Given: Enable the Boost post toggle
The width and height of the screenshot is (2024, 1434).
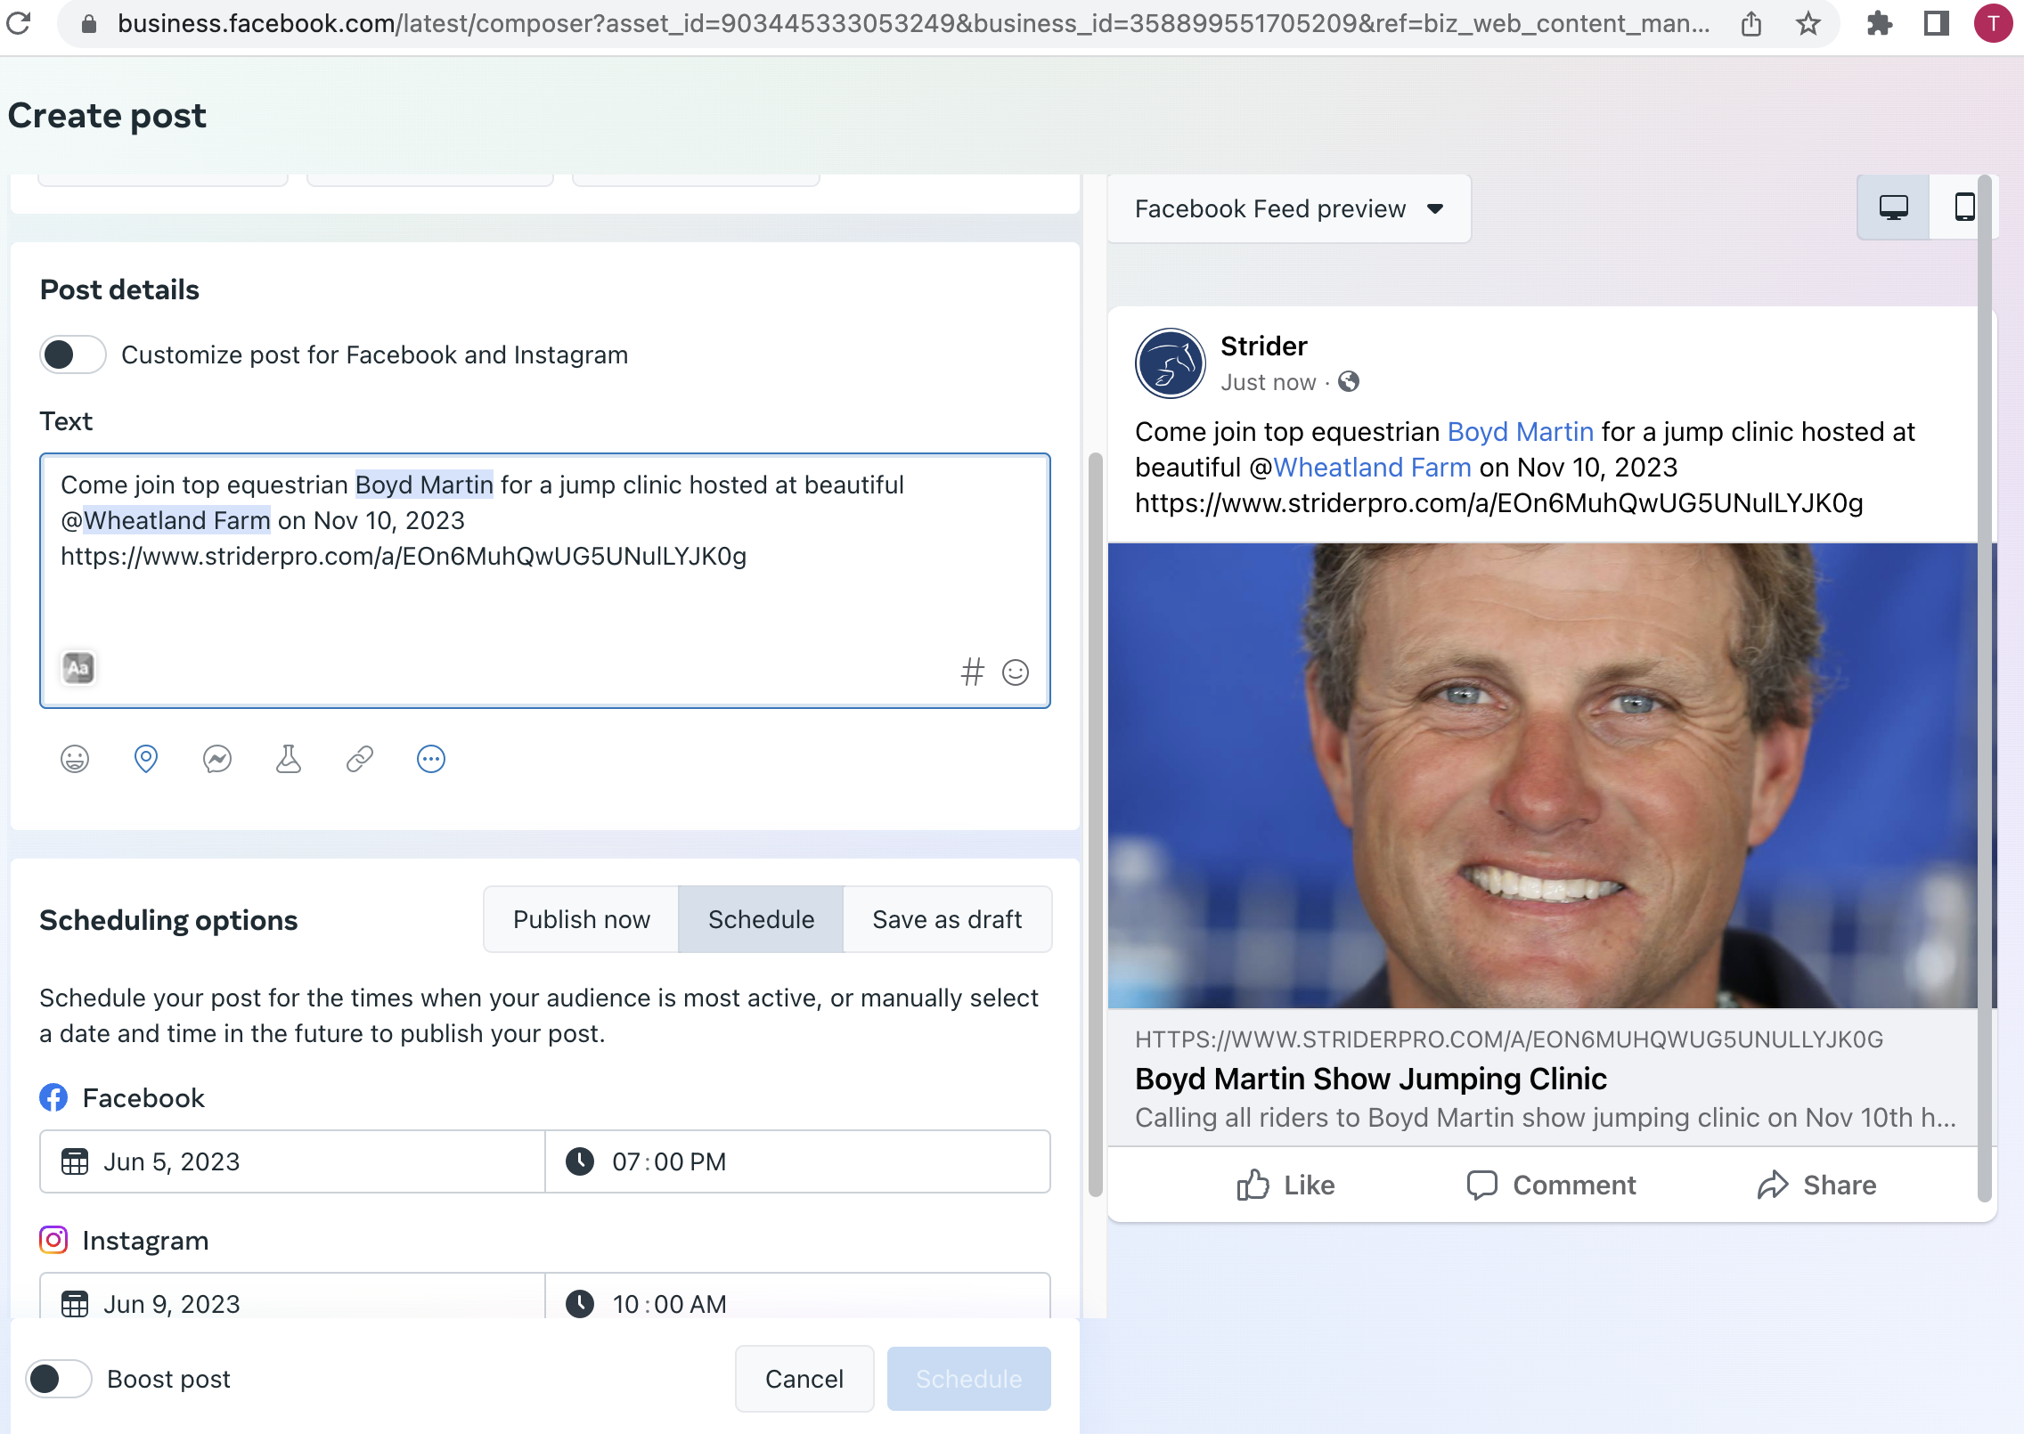Looking at the screenshot, I should click(59, 1379).
